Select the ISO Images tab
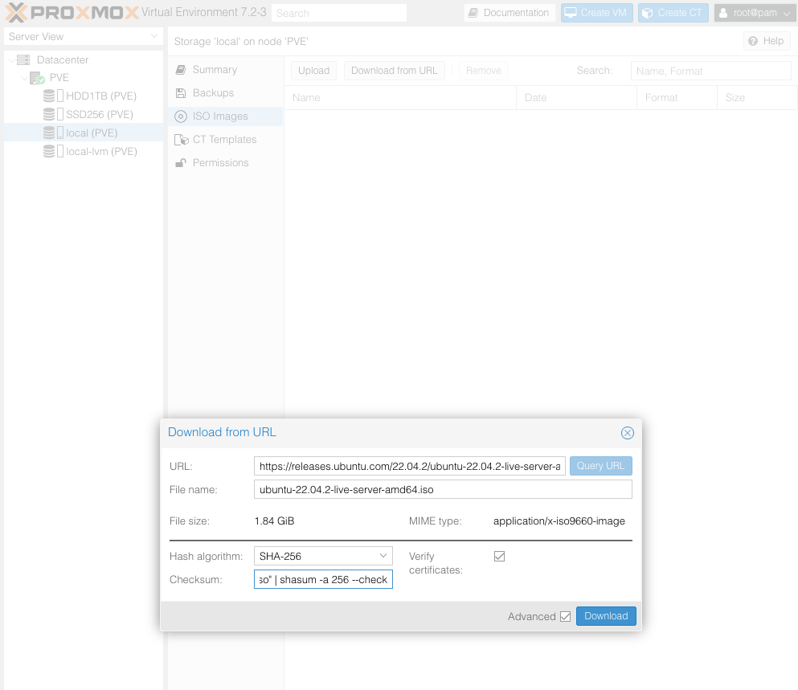Image resolution: width=798 pixels, height=690 pixels. pos(226,116)
